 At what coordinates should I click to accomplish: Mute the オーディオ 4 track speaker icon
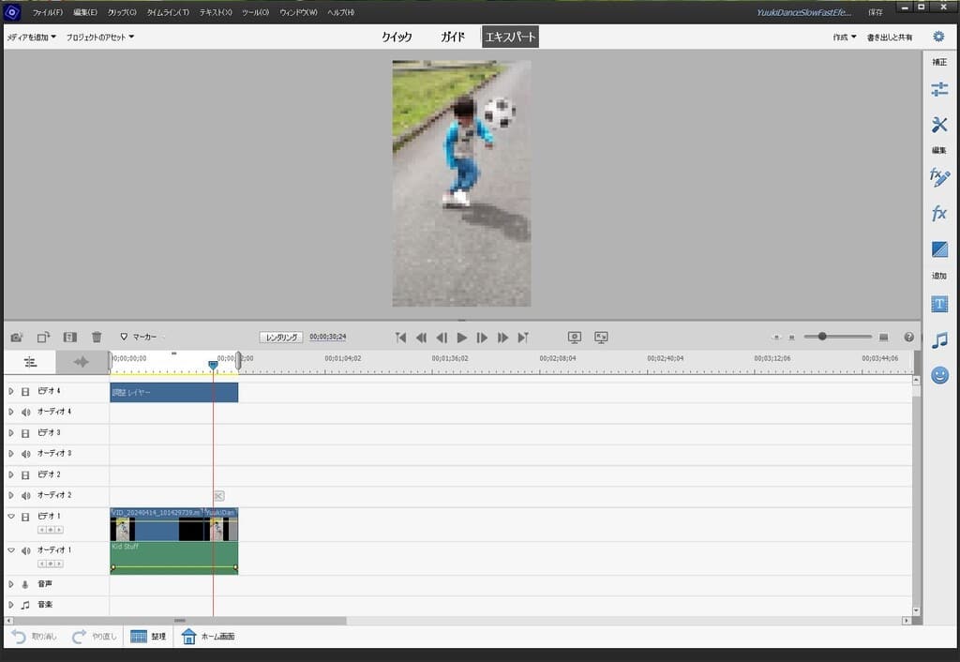pyautogui.click(x=25, y=412)
